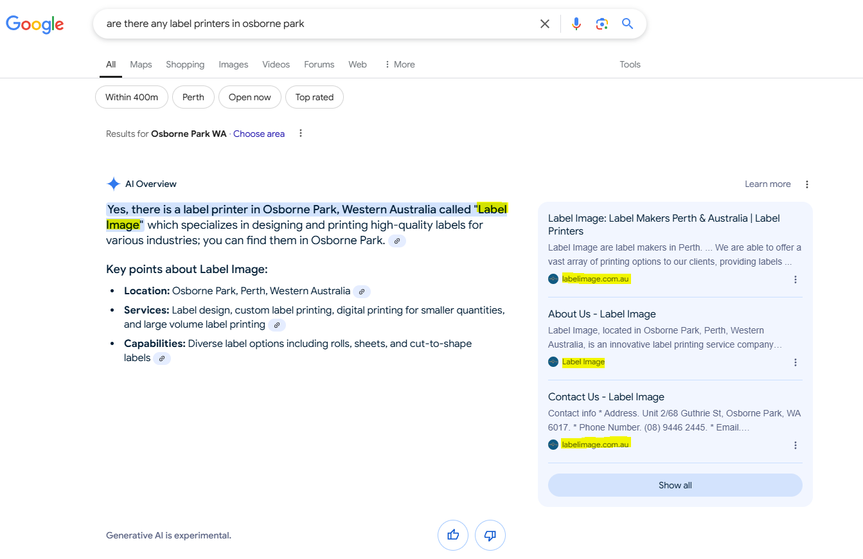Open About Us - Label Image result
Image resolution: width=863 pixels, height=559 pixels.
click(x=602, y=314)
